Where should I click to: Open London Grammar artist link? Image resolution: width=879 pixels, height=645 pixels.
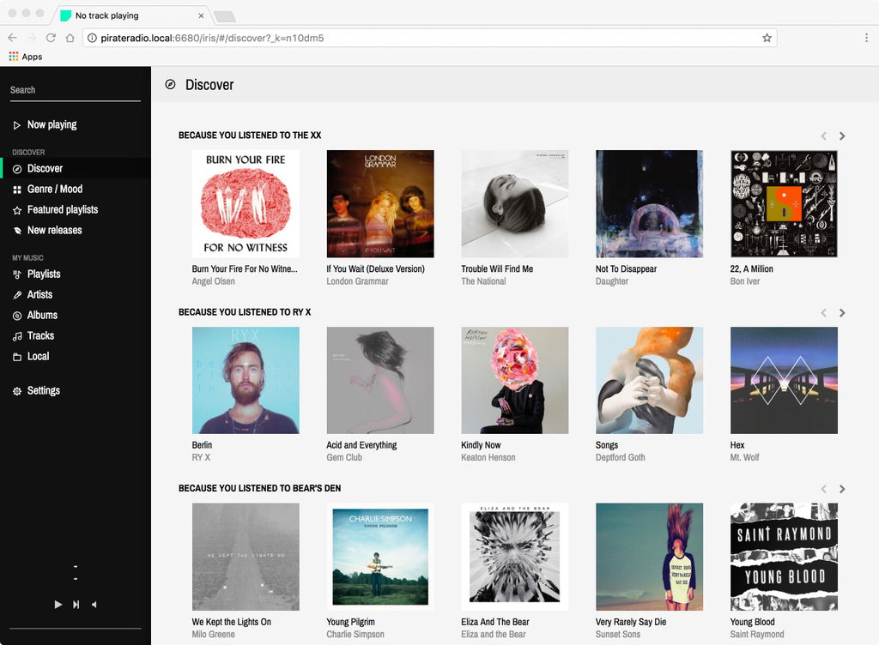tap(357, 281)
